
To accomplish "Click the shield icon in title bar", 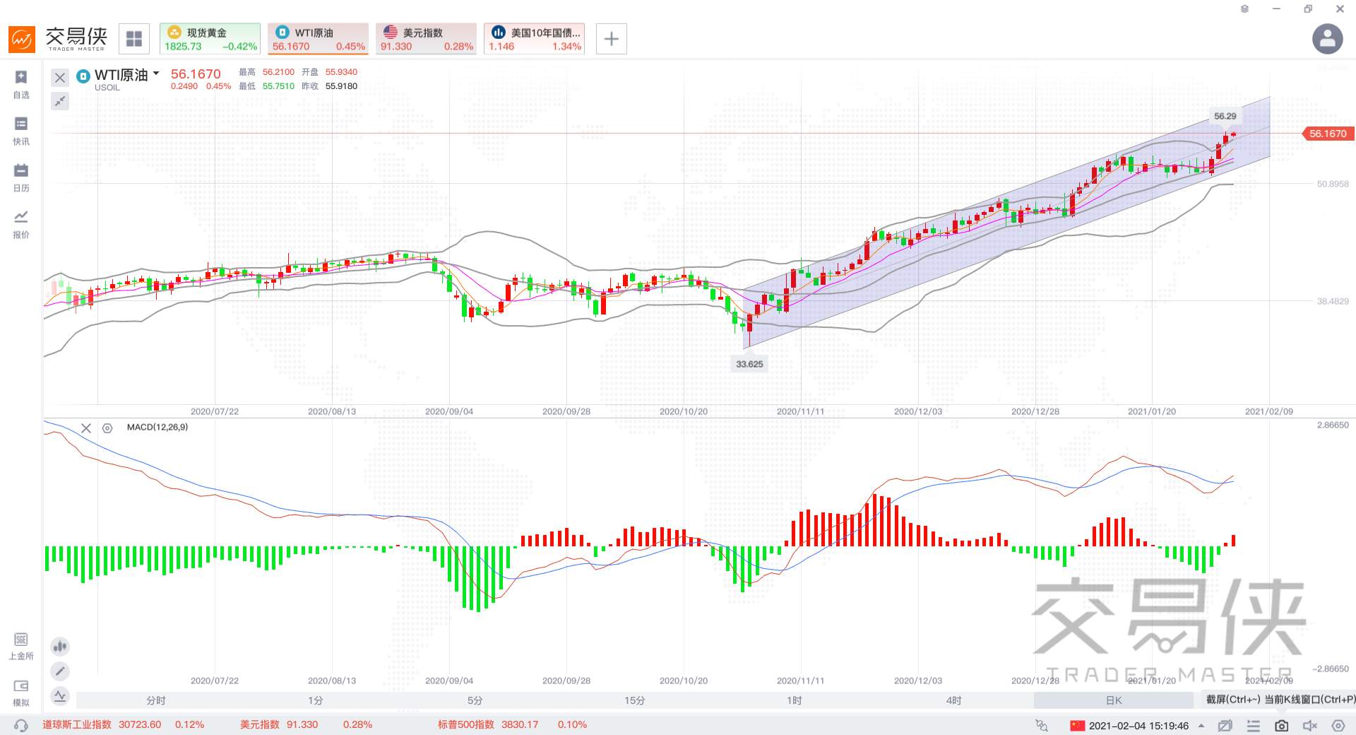I will [x=1244, y=9].
